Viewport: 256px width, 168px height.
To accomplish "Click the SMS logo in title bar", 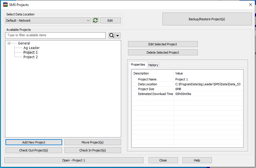I will 5,5.
